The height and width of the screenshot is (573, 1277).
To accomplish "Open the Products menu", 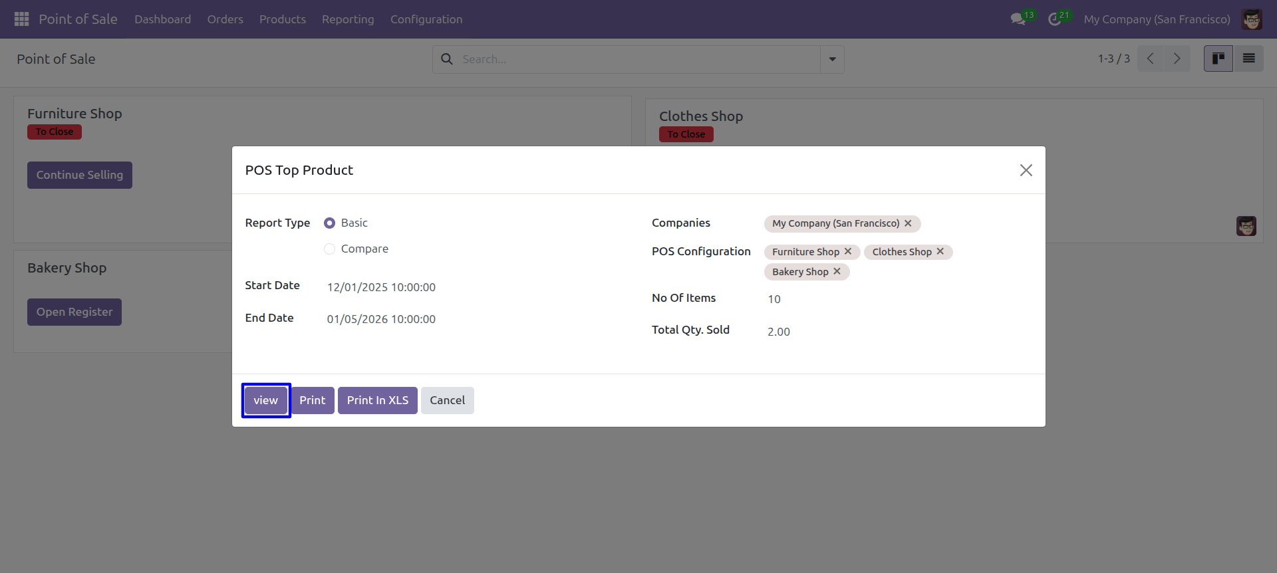I will click(283, 19).
